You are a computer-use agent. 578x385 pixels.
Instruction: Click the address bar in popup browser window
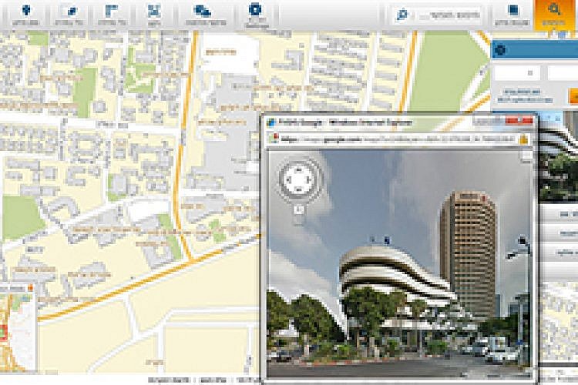coord(398,139)
